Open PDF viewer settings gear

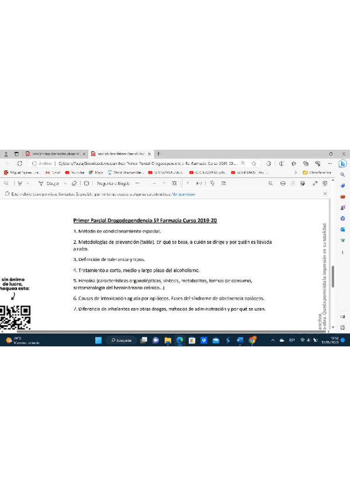pyautogui.click(x=325, y=183)
